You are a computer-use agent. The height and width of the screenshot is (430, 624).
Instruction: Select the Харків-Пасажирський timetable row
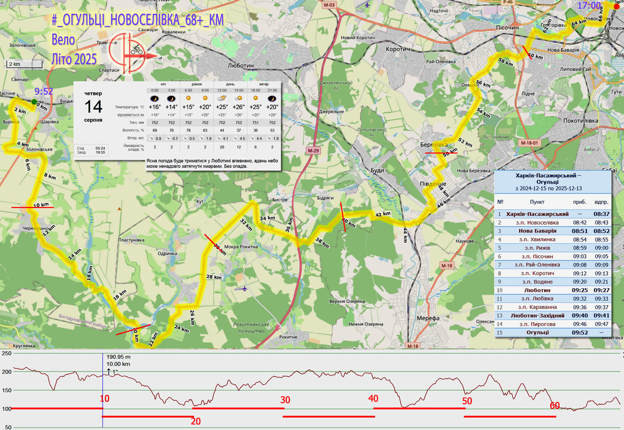(553, 214)
